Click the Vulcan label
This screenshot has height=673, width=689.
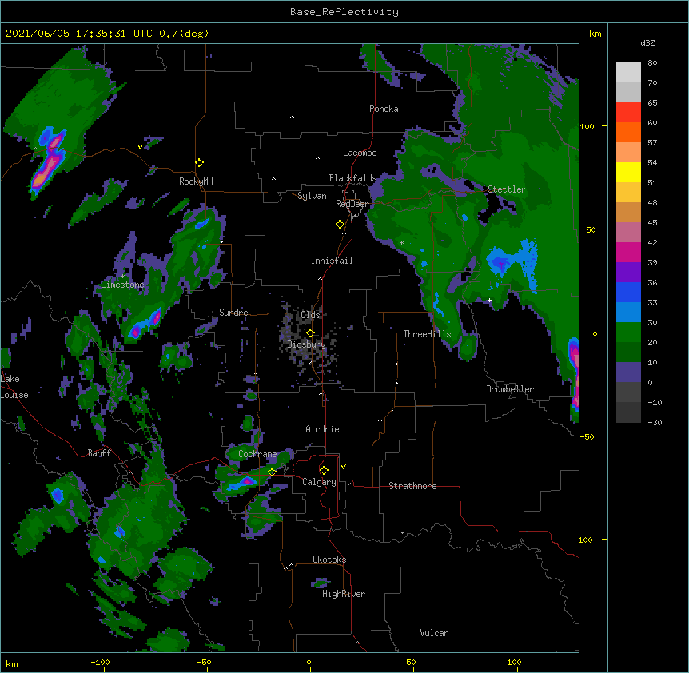434,633
